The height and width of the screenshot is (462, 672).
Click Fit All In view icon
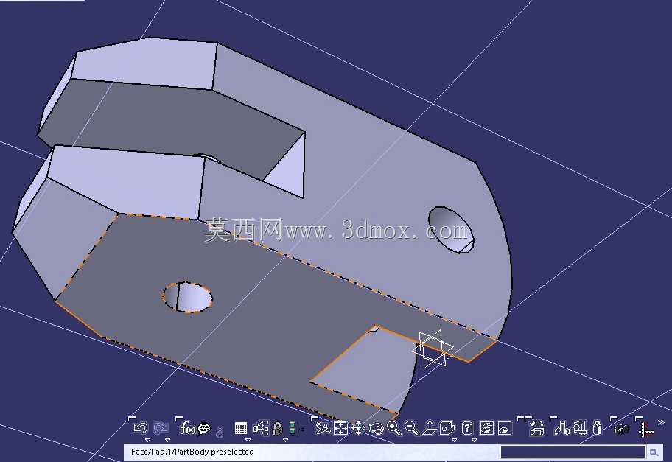pyautogui.click(x=340, y=428)
